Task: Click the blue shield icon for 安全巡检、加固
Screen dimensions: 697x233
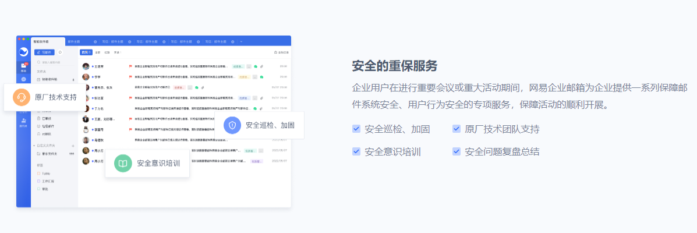Action: (232, 125)
